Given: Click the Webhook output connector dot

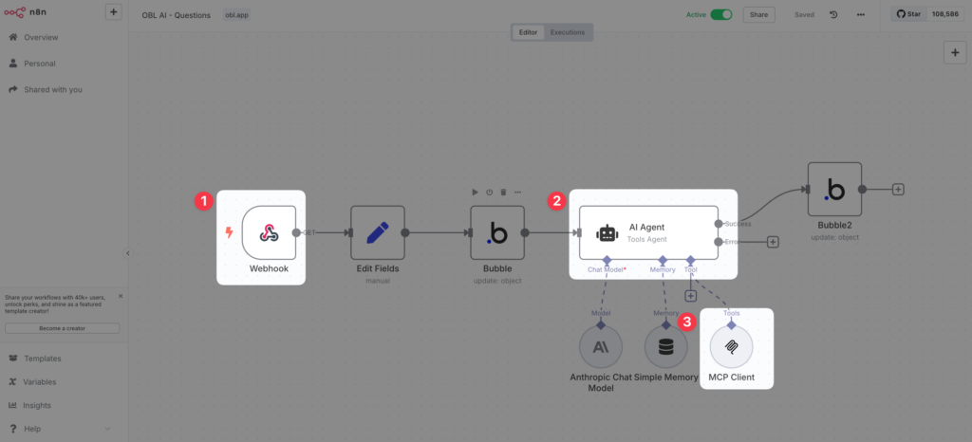Looking at the screenshot, I should (x=296, y=232).
